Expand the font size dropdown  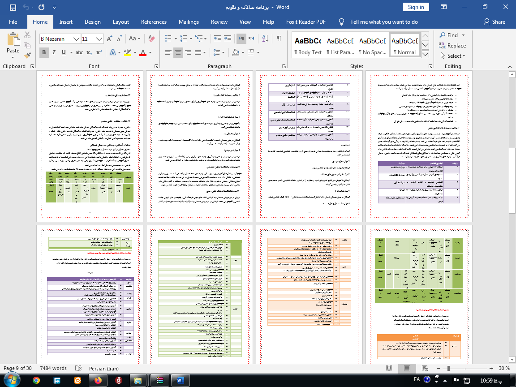coord(99,39)
